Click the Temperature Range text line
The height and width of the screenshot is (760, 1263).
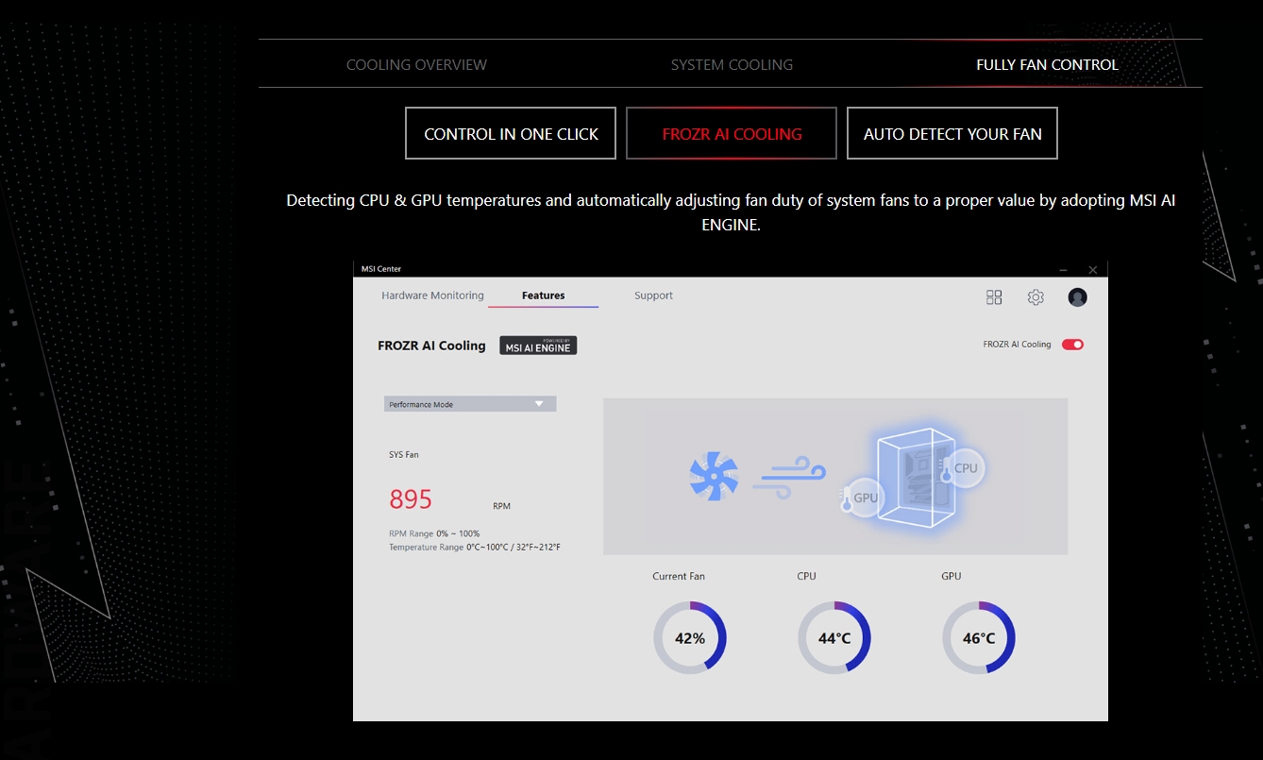(x=475, y=548)
